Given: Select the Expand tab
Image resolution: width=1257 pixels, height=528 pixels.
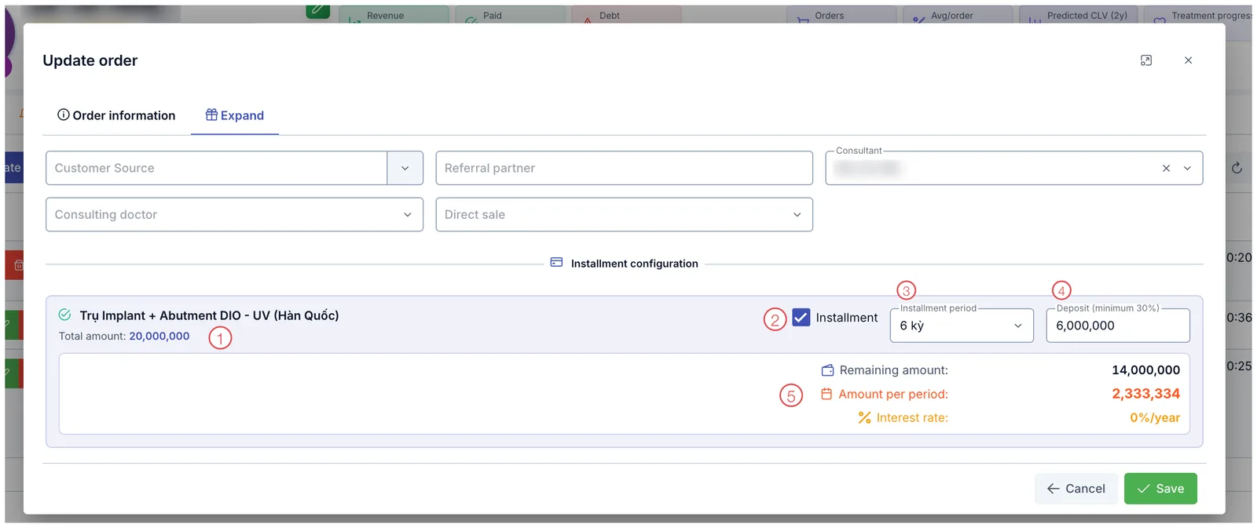Looking at the screenshot, I should 235,115.
